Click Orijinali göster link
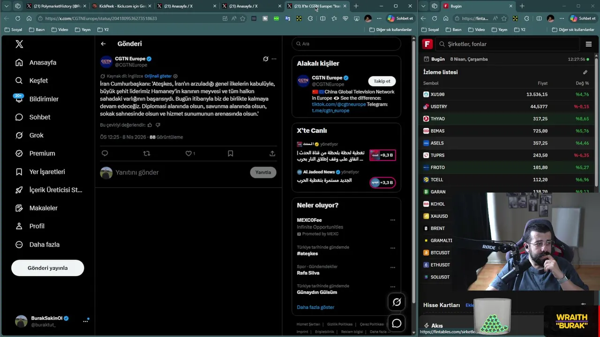 158,76
